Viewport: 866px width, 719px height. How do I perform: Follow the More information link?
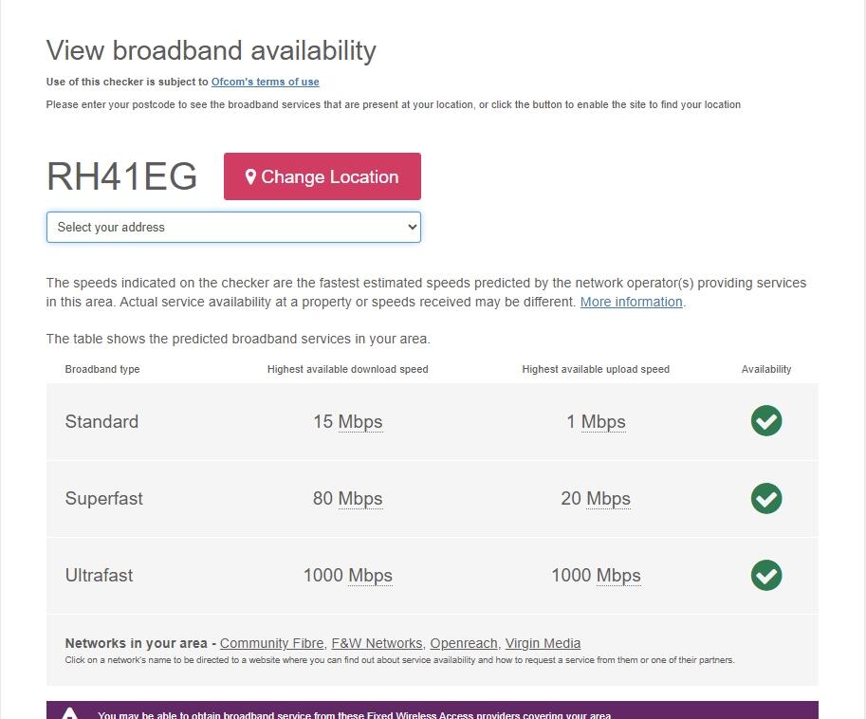pyautogui.click(x=631, y=302)
